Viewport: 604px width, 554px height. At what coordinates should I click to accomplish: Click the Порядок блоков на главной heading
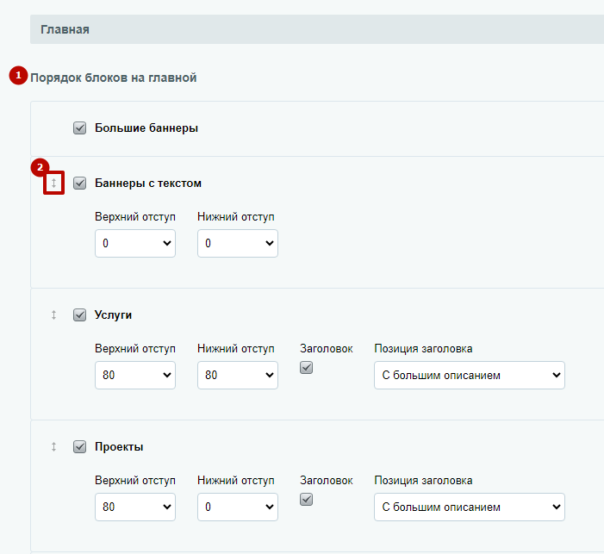(113, 78)
